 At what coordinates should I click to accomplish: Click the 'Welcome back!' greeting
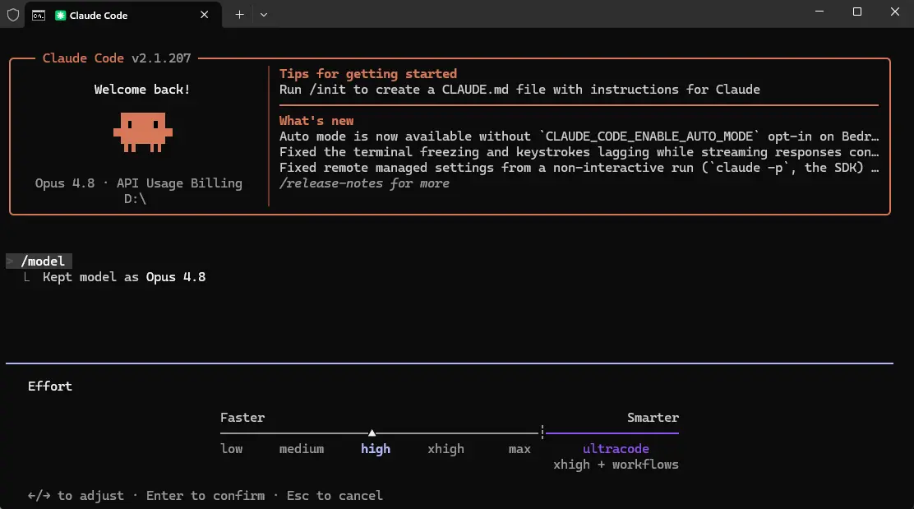coord(141,90)
